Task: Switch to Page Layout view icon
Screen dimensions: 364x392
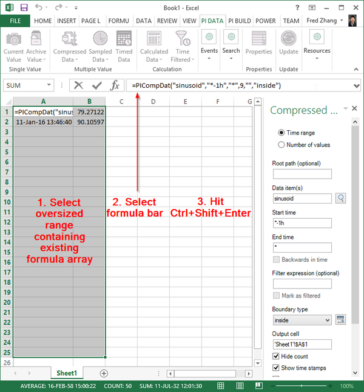Action: [240, 386]
